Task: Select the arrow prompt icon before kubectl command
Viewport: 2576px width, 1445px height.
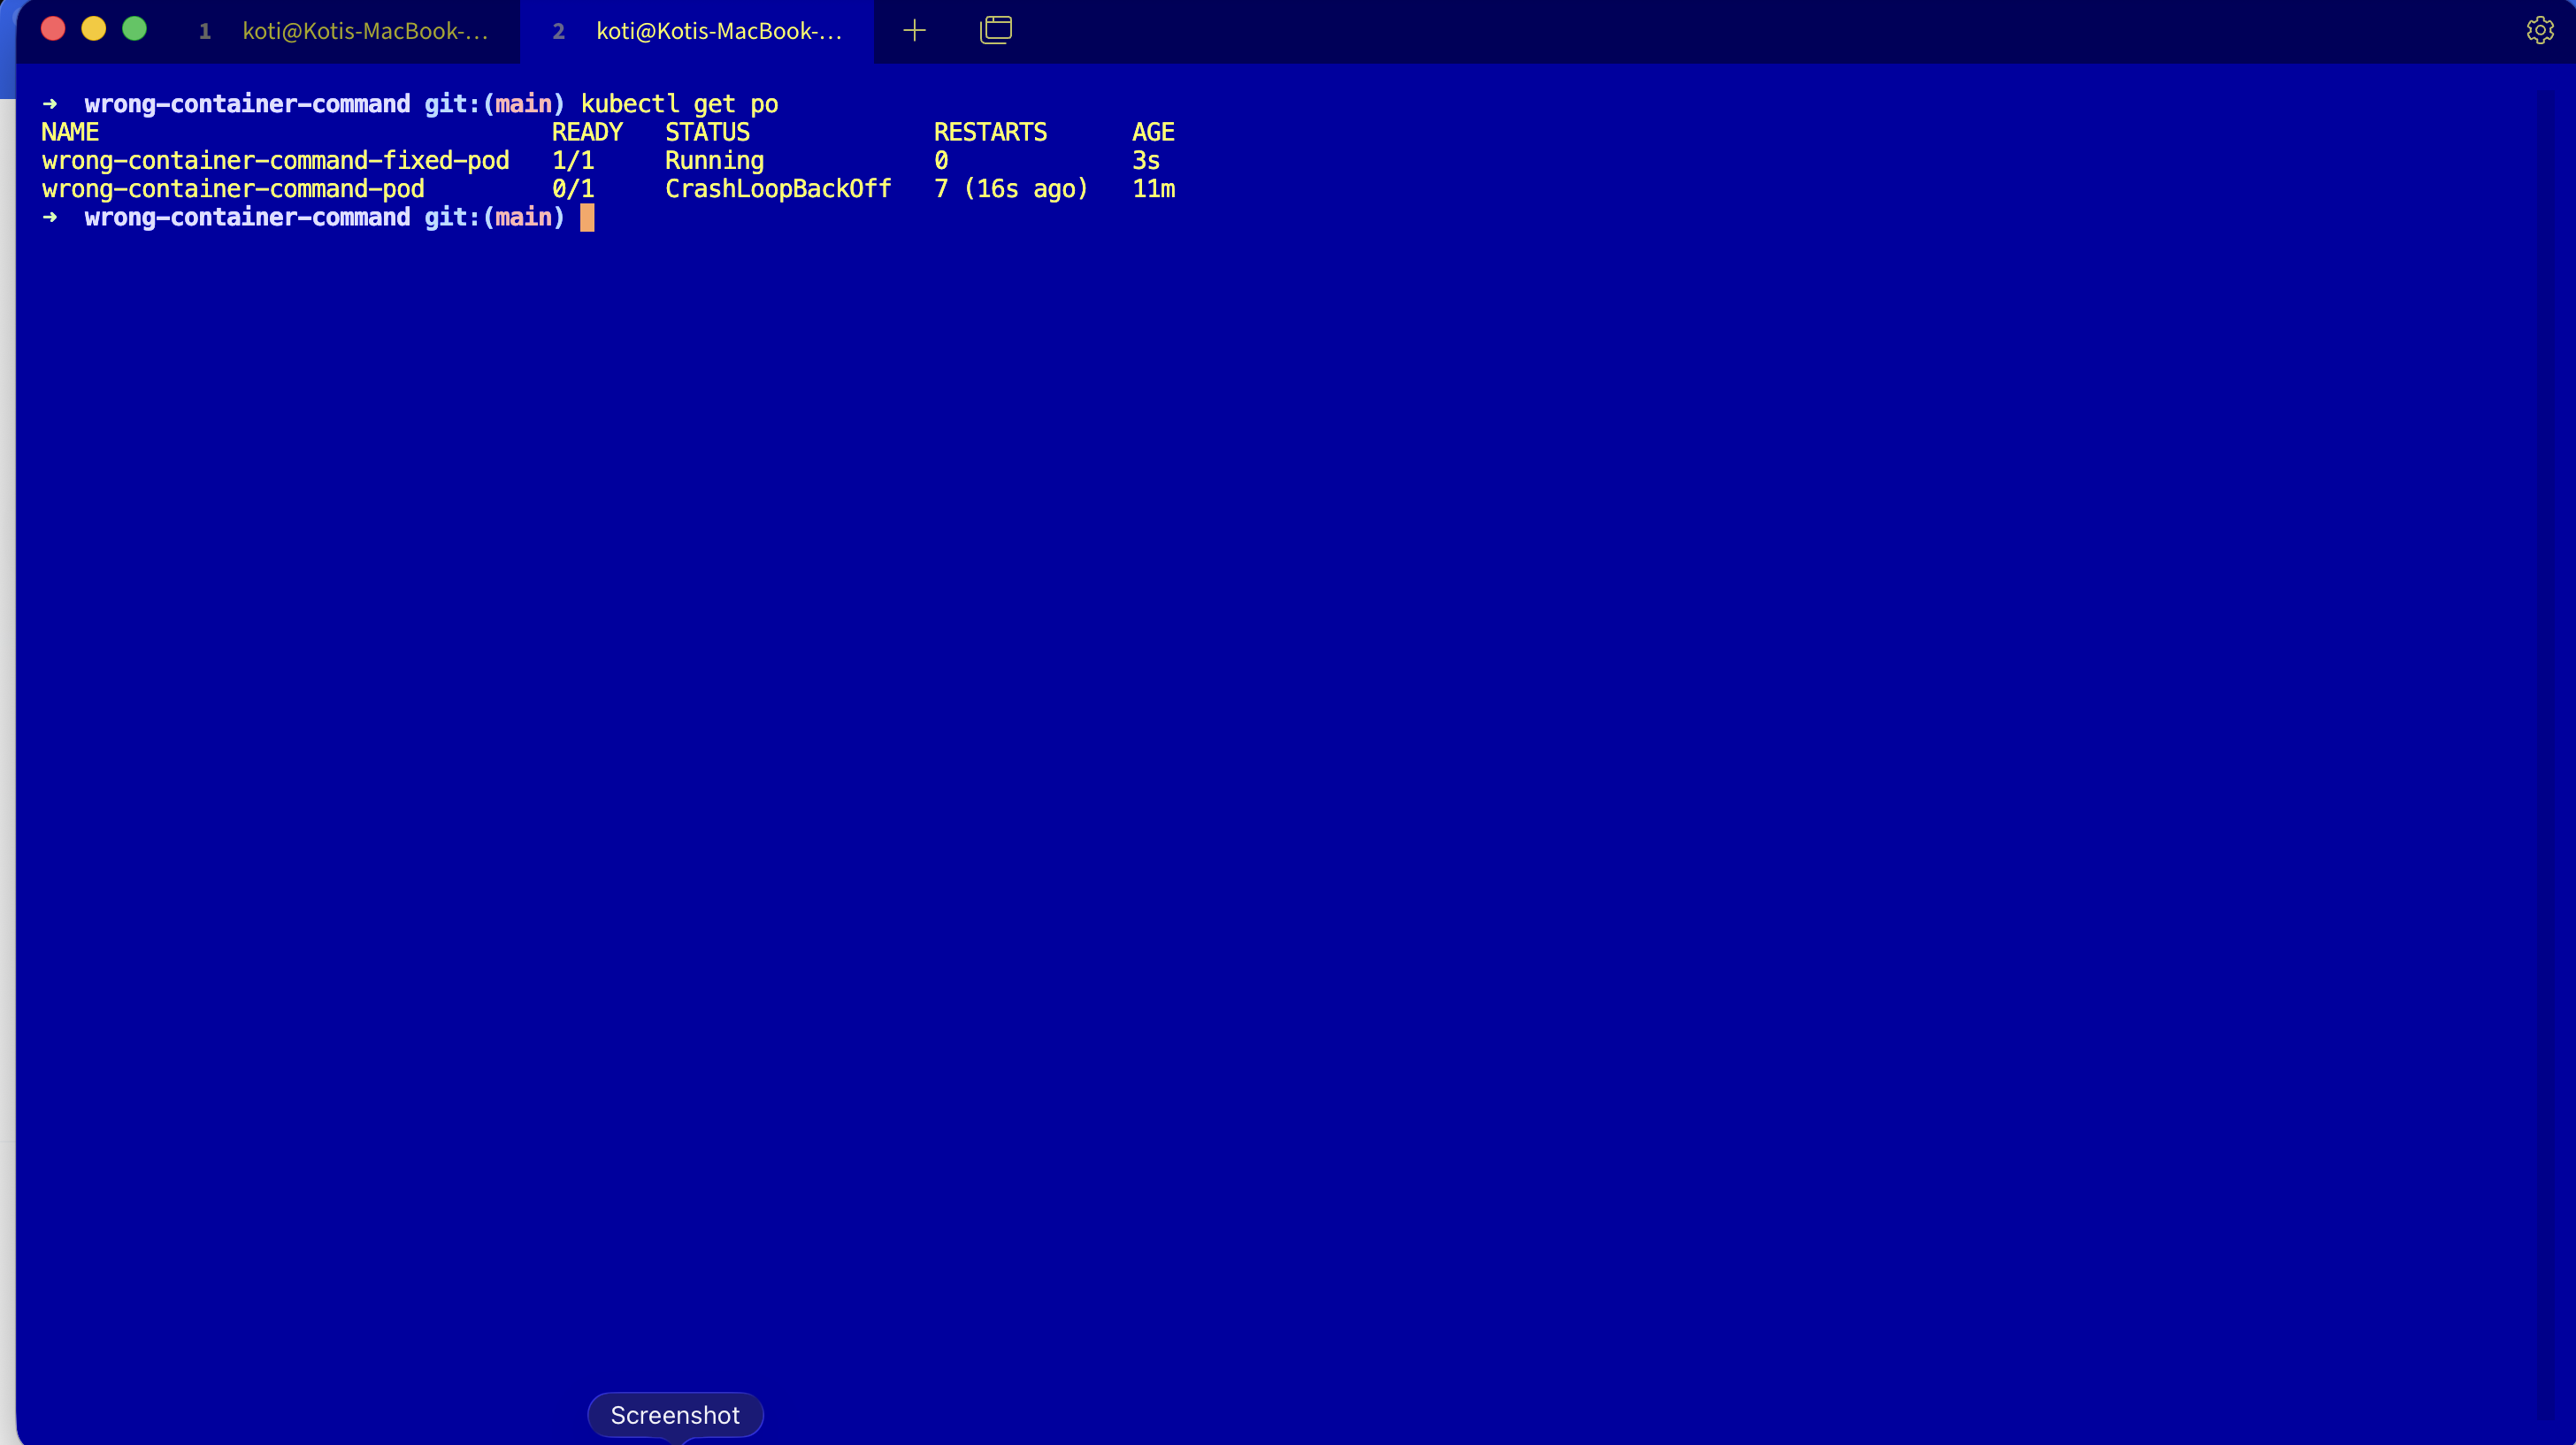Action: point(50,104)
